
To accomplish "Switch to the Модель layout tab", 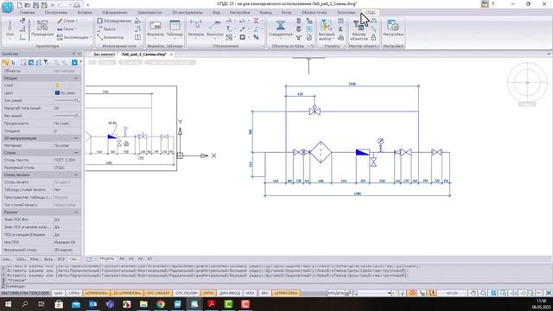I will tap(106, 258).
